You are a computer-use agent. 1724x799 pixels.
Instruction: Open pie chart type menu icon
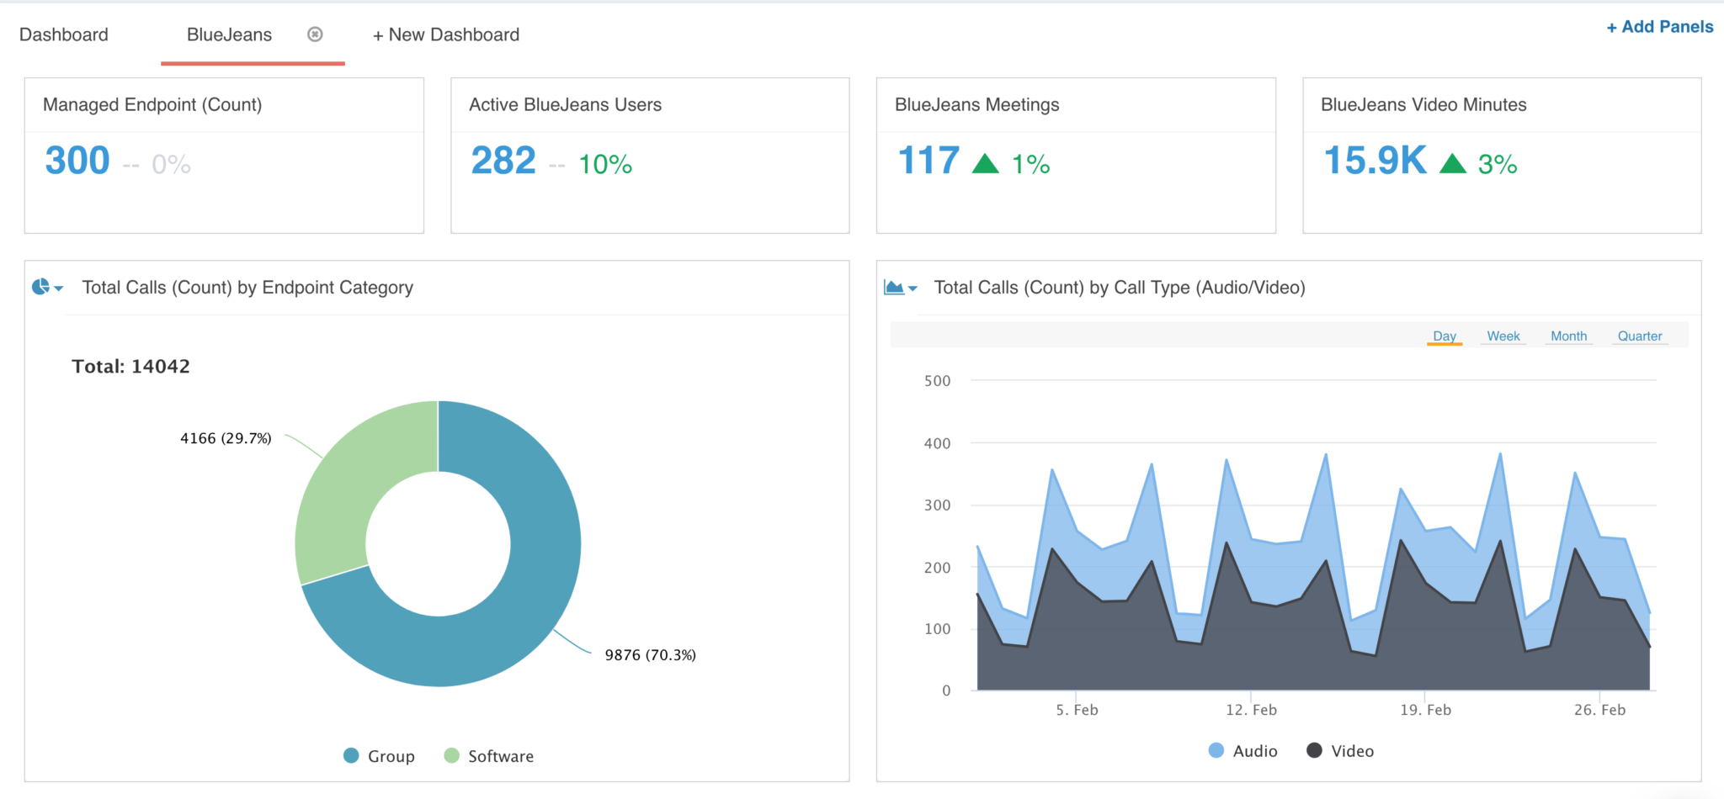click(40, 287)
